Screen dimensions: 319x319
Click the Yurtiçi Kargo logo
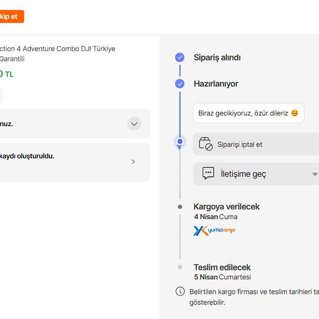(x=214, y=231)
